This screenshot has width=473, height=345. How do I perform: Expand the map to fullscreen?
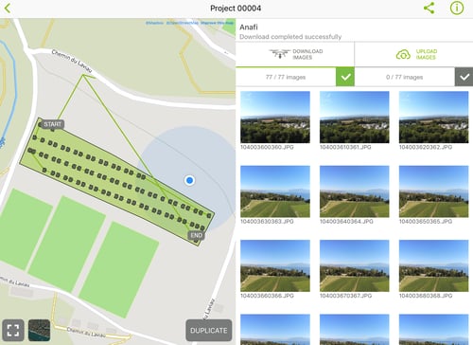13,330
